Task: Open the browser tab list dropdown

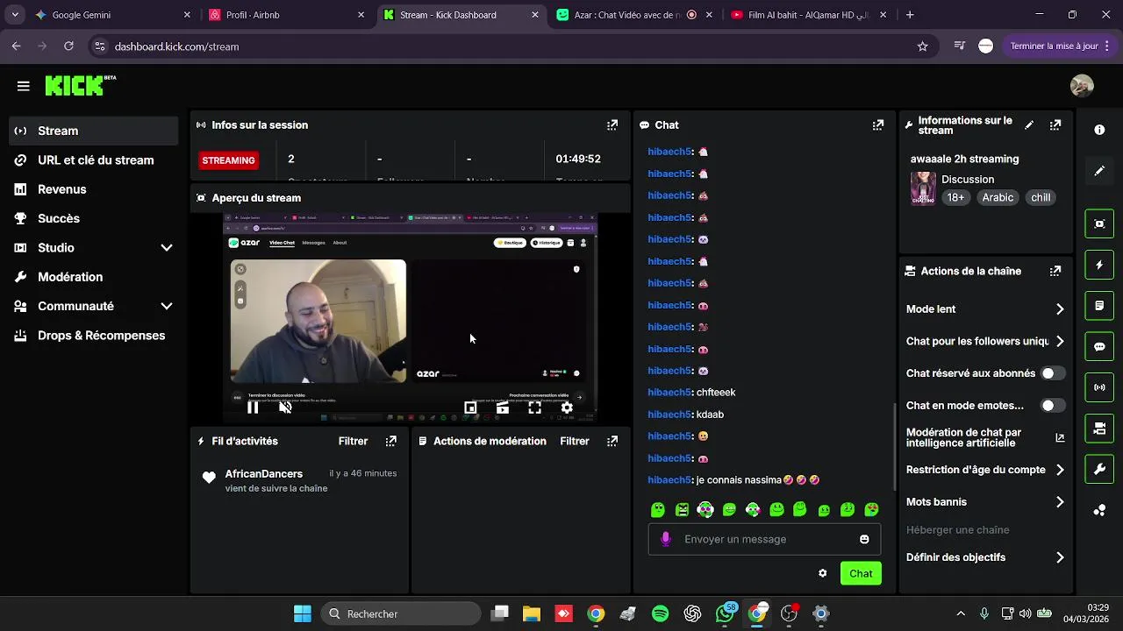Action: click(14, 15)
